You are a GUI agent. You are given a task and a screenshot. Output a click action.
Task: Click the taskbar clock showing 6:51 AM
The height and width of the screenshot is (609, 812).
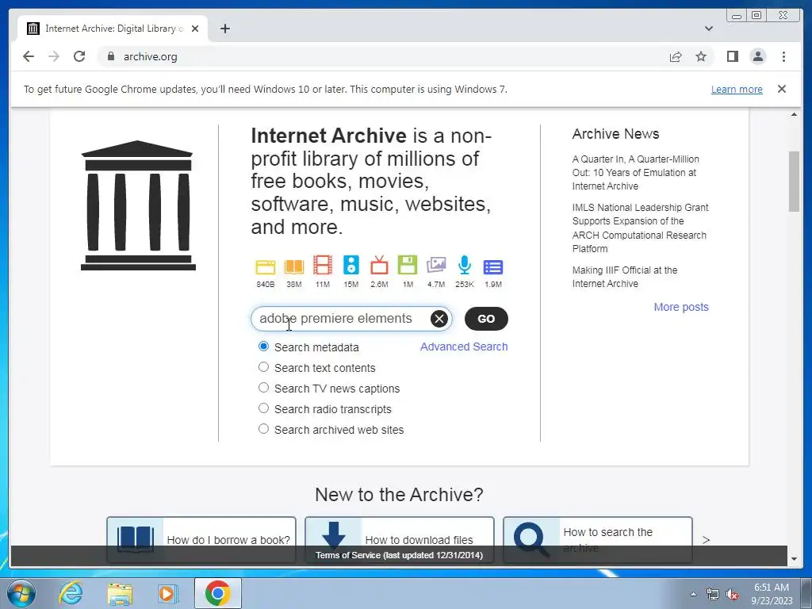[772, 594]
